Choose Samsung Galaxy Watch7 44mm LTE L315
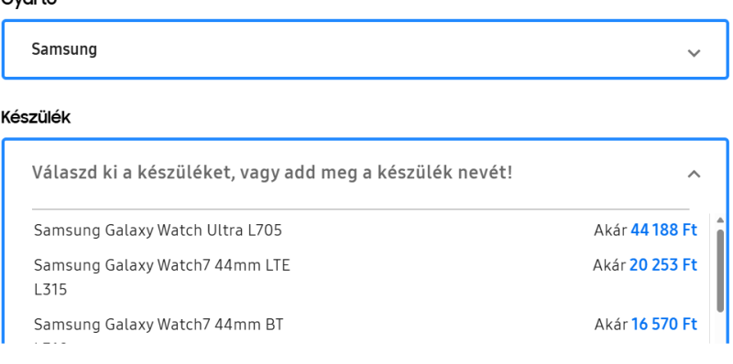The height and width of the screenshot is (364, 733). pyautogui.click(x=365, y=277)
